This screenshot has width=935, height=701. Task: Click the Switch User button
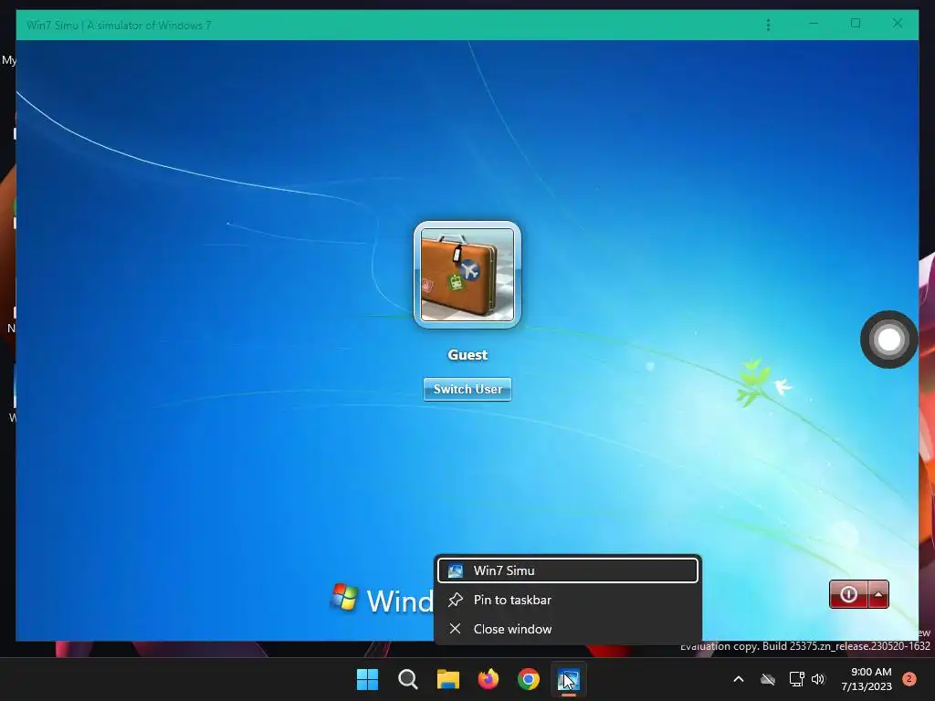pyautogui.click(x=467, y=389)
